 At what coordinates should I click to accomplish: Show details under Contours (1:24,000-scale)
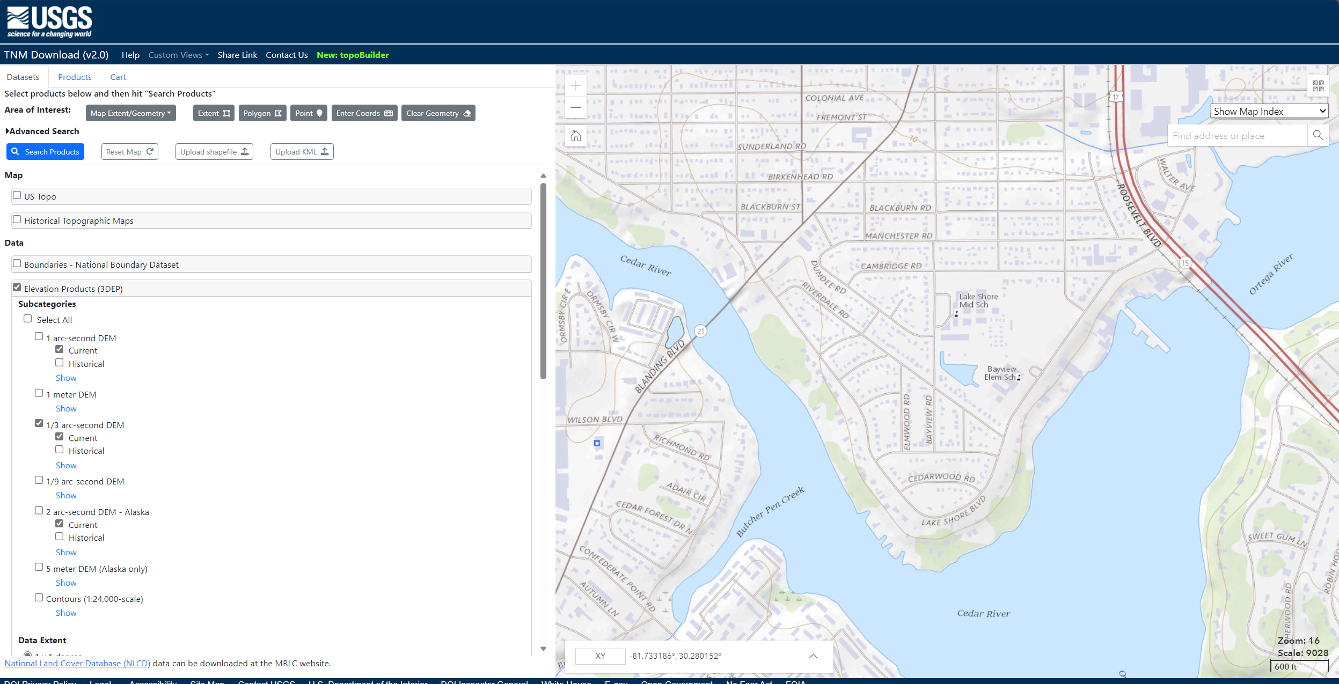point(66,613)
